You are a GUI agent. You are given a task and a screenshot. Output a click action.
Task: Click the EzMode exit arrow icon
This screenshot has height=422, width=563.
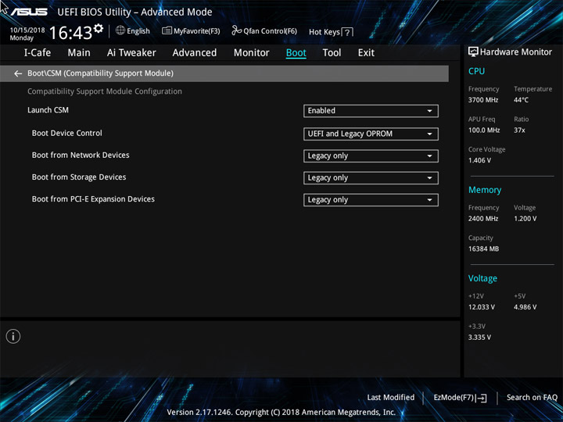point(482,398)
